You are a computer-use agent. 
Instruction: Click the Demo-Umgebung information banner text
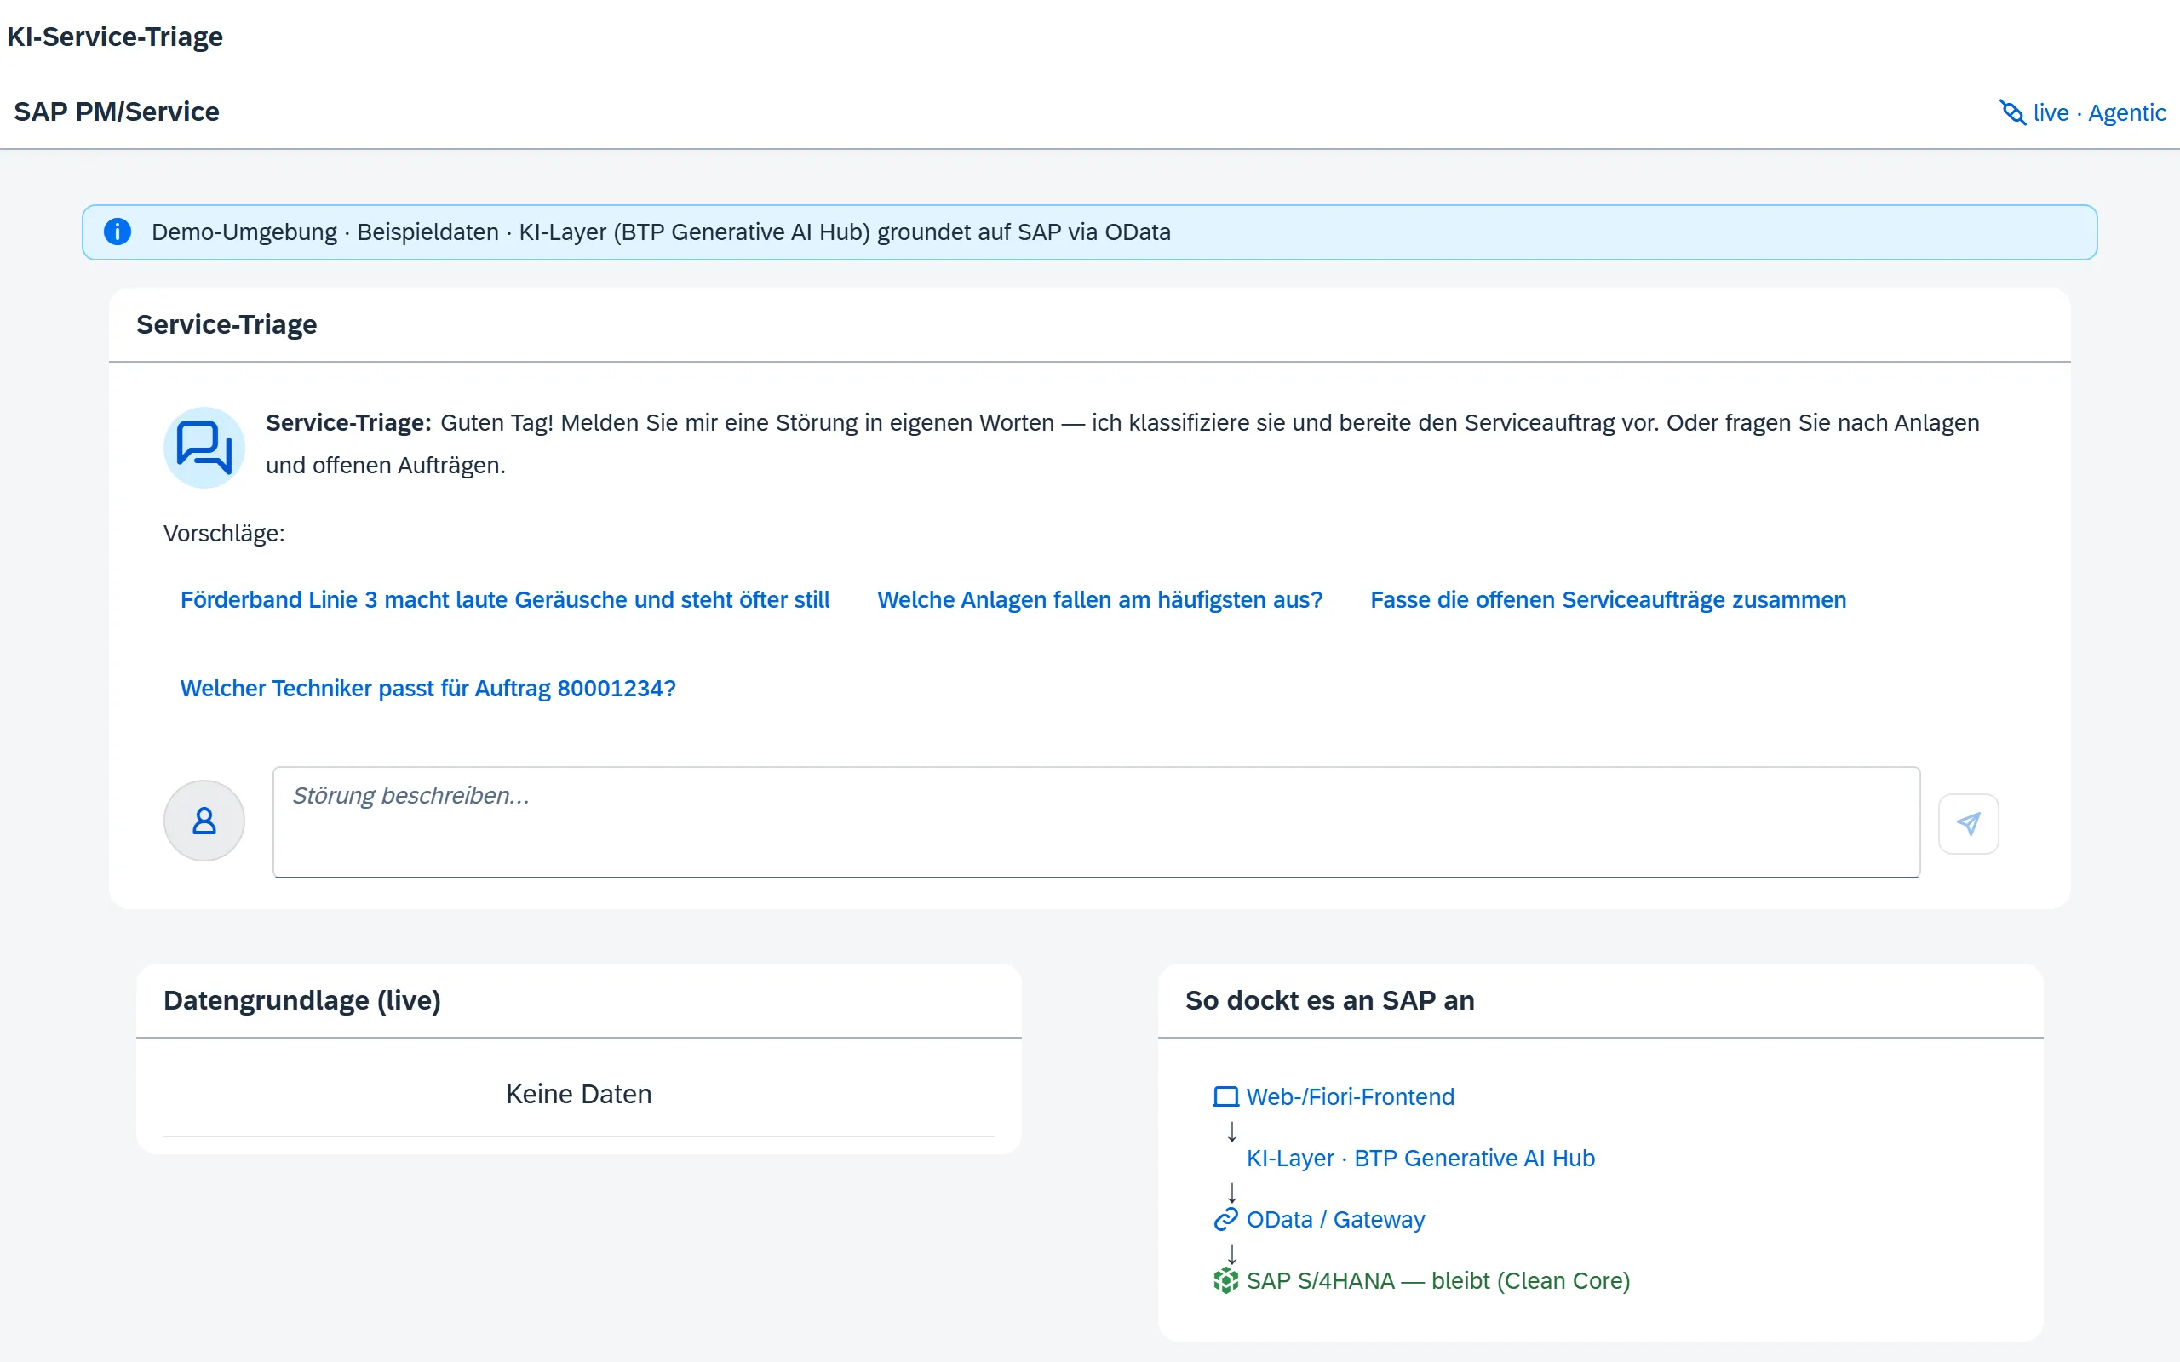click(660, 232)
